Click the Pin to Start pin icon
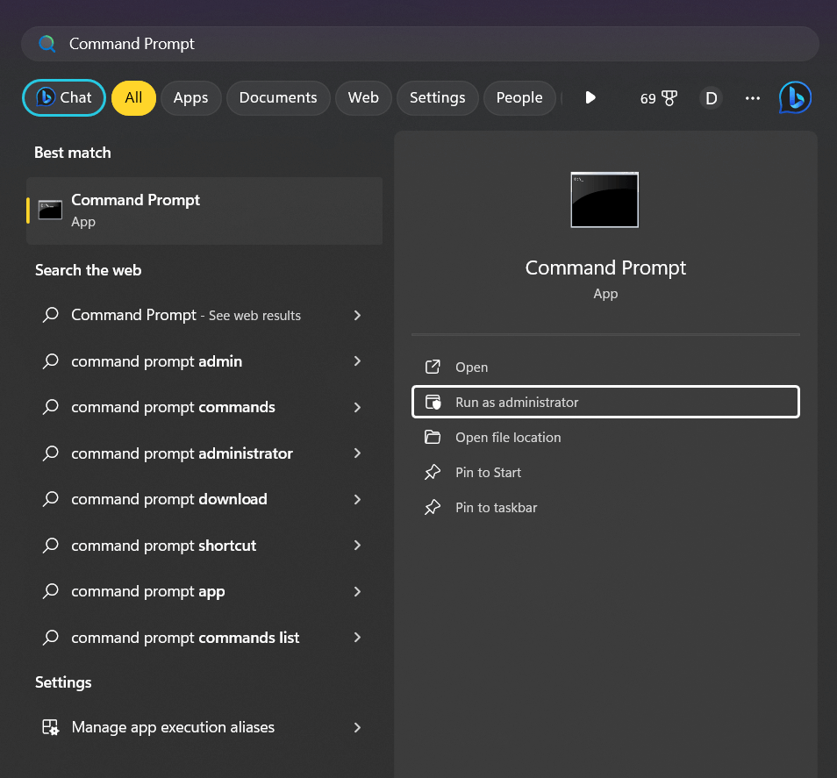This screenshot has width=837, height=778. pyautogui.click(x=433, y=473)
